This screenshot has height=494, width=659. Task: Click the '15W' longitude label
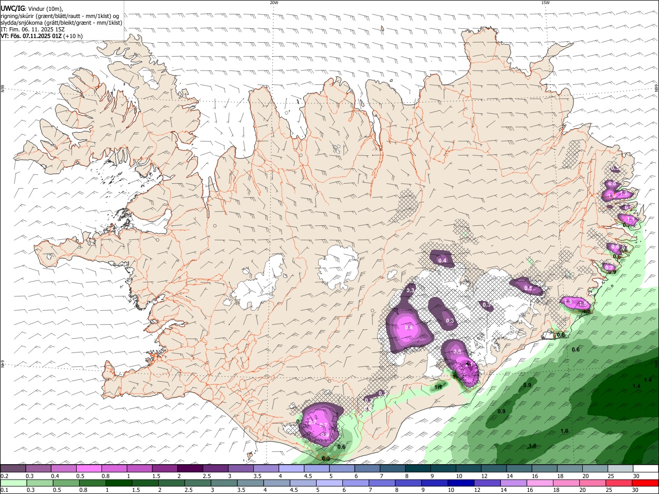[545, 3]
